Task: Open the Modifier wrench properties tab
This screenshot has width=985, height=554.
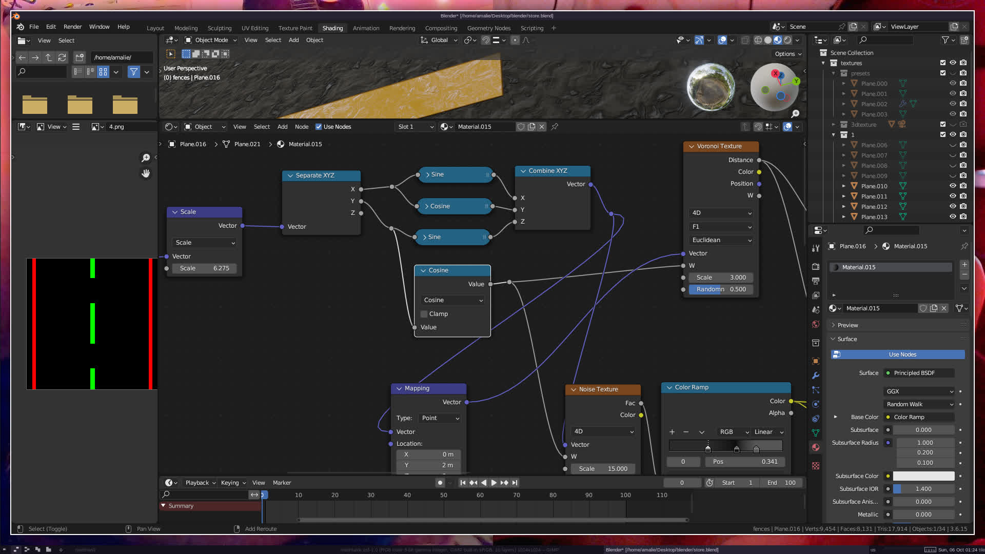Action: coord(816,375)
